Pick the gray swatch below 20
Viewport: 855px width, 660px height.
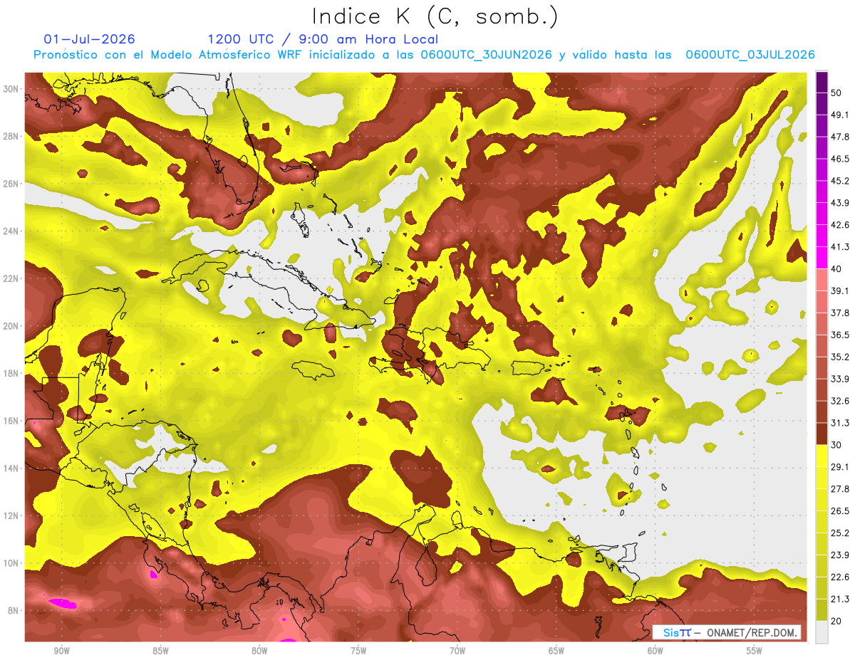(822, 632)
